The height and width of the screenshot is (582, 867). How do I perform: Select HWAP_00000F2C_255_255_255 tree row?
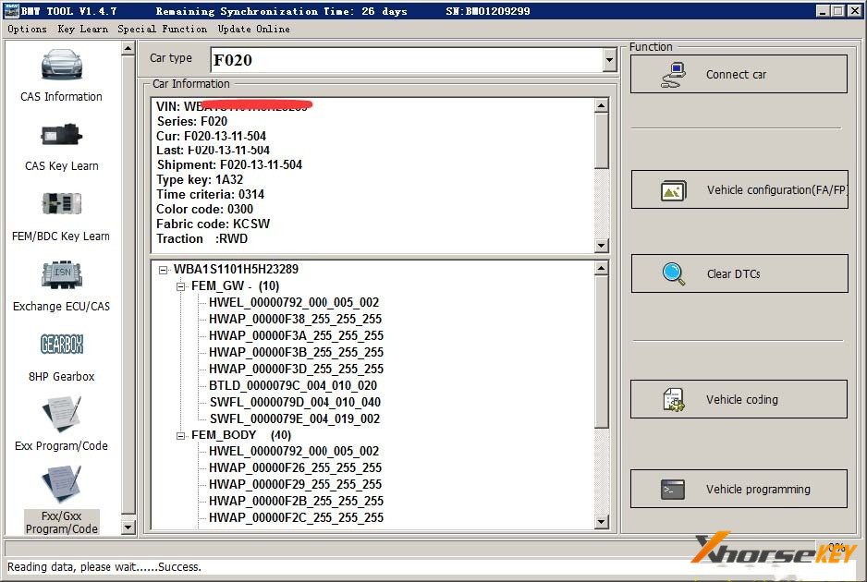(296, 517)
